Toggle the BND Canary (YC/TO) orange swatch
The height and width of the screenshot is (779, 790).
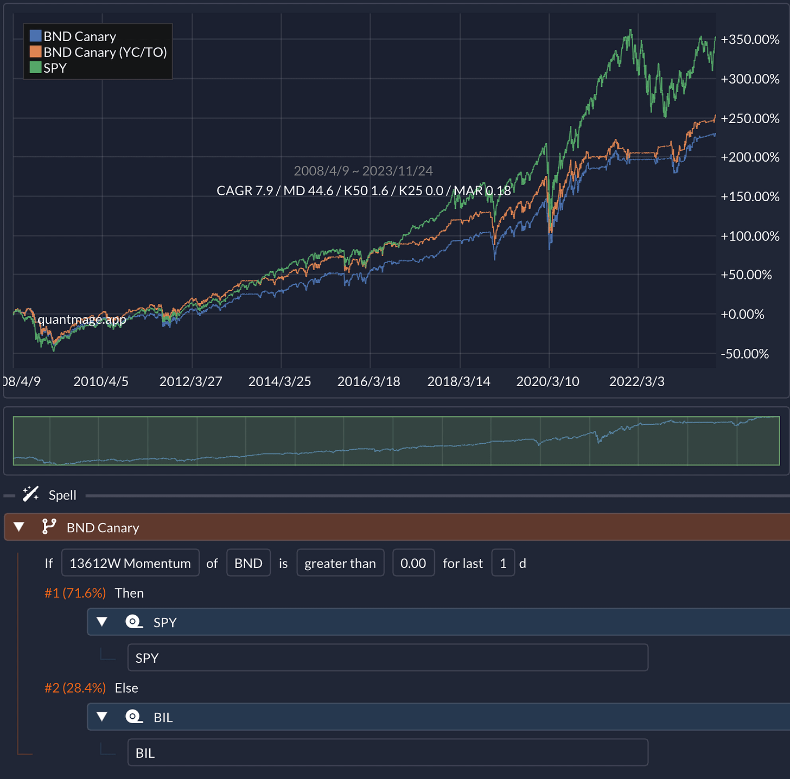point(36,52)
